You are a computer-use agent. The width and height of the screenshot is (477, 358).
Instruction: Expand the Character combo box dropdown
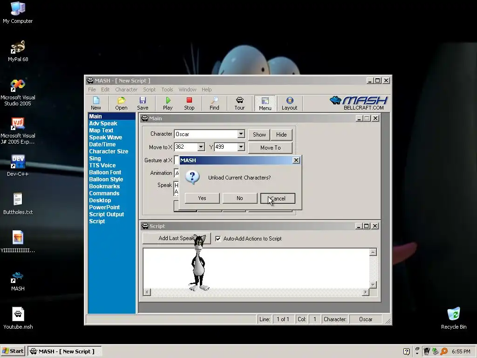click(241, 134)
